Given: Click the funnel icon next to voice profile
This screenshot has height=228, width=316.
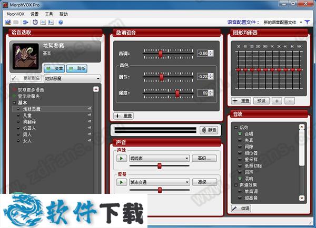Looking at the screenshot, I should point(307,22).
